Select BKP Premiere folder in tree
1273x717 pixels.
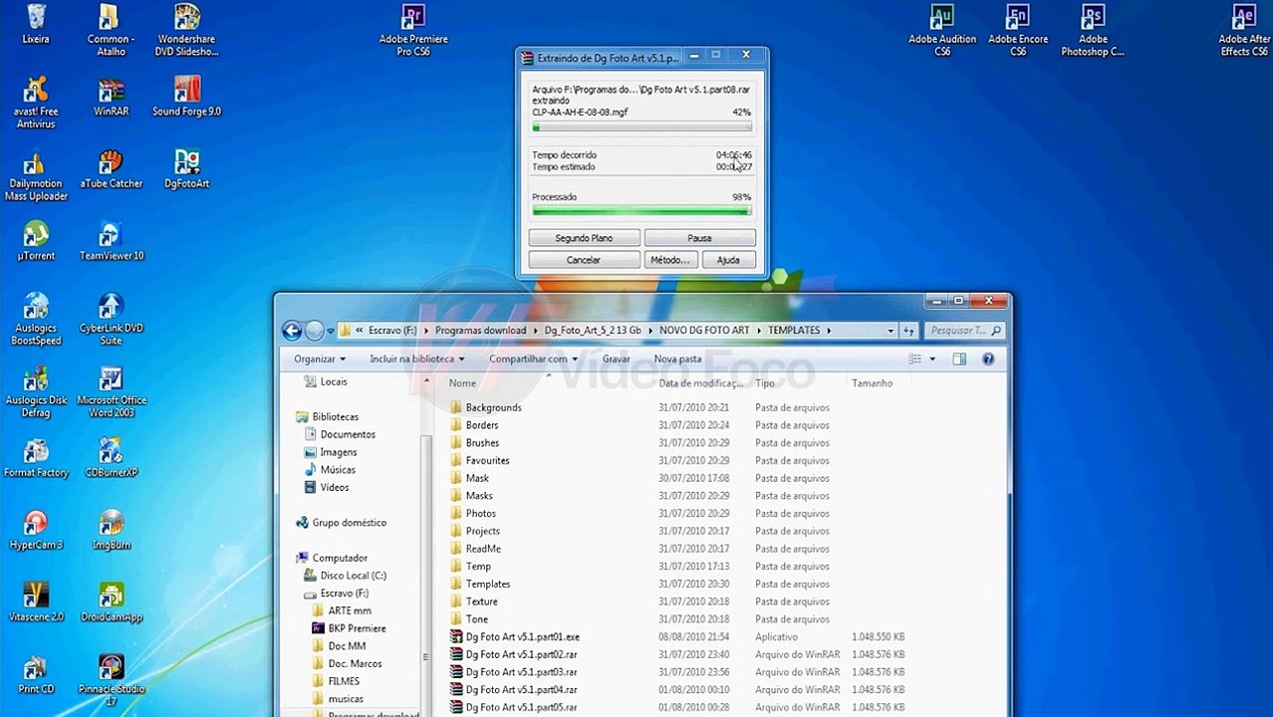point(356,628)
